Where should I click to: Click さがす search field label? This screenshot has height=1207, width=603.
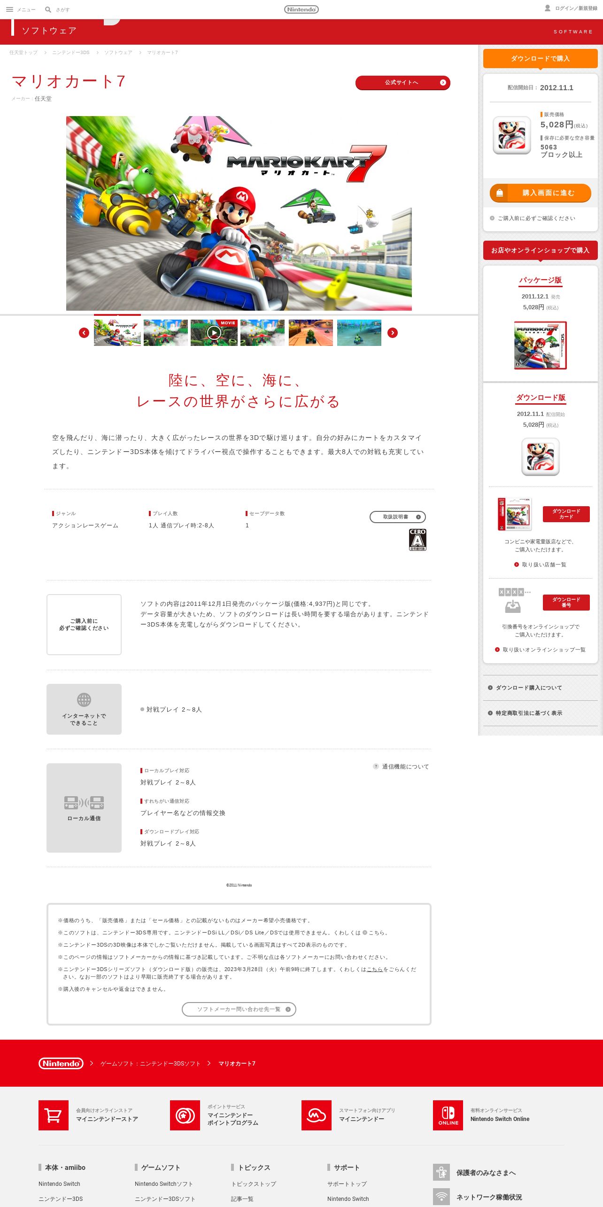(x=63, y=9)
